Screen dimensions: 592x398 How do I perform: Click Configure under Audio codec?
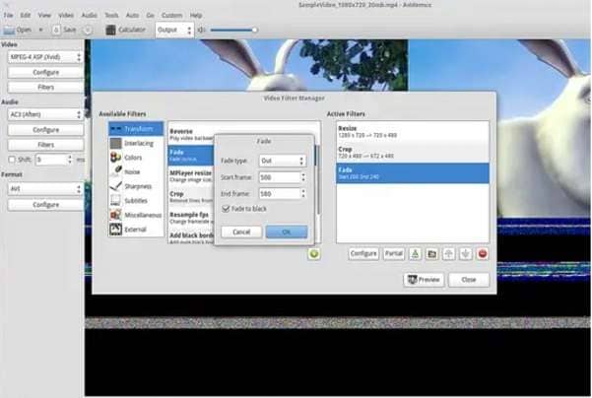45,129
